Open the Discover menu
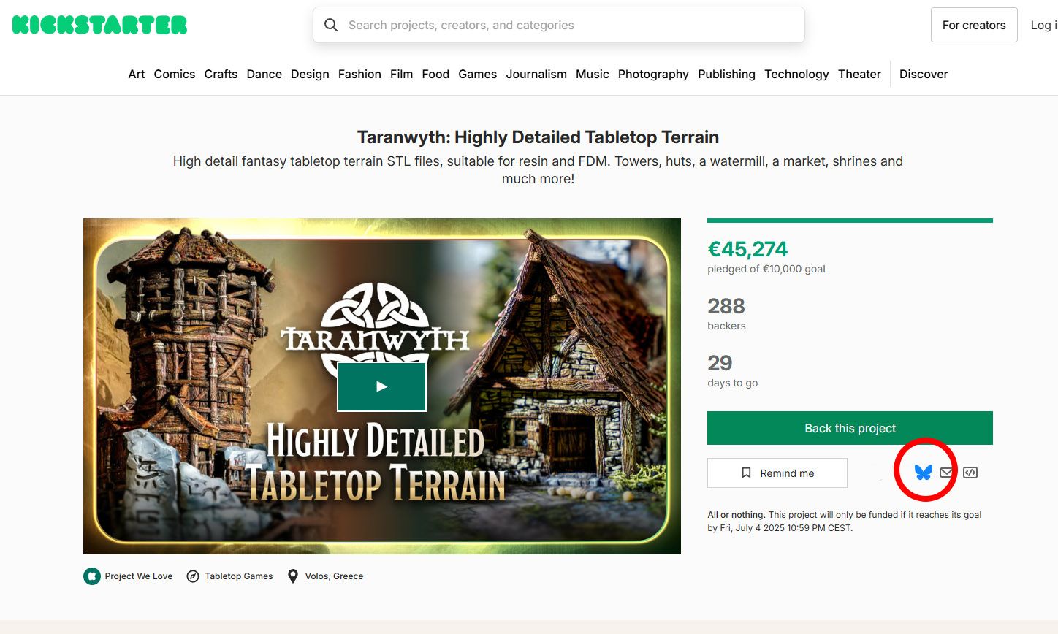The width and height of the screenshot is (1058, 634). tap(924, 74)
